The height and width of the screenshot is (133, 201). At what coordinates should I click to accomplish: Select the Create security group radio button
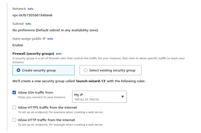click(x=18, y=70)
